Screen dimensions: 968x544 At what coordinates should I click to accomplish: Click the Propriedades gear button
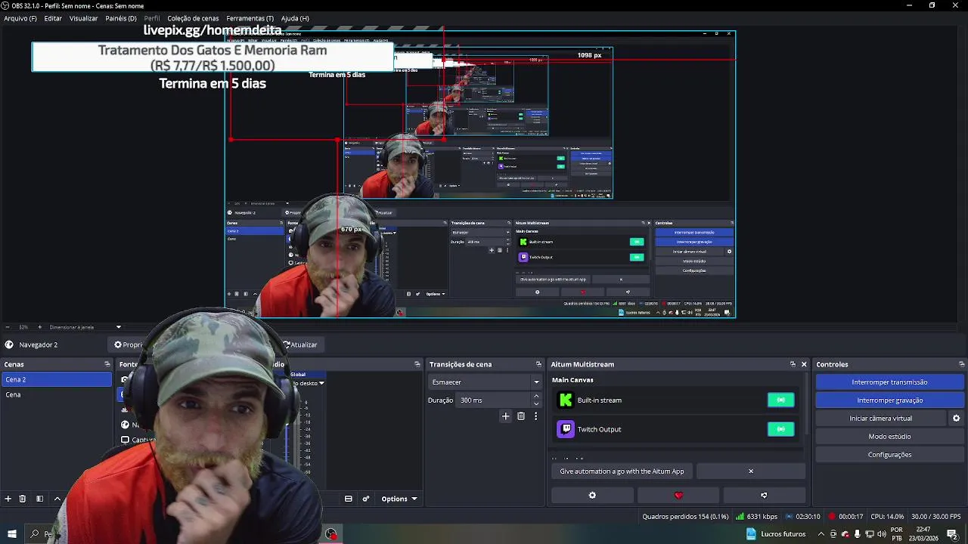129,345
